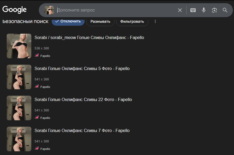Open the '5 Фото' result link
Viewport: 234px width, 155px height.
click(x=82, y=69)
